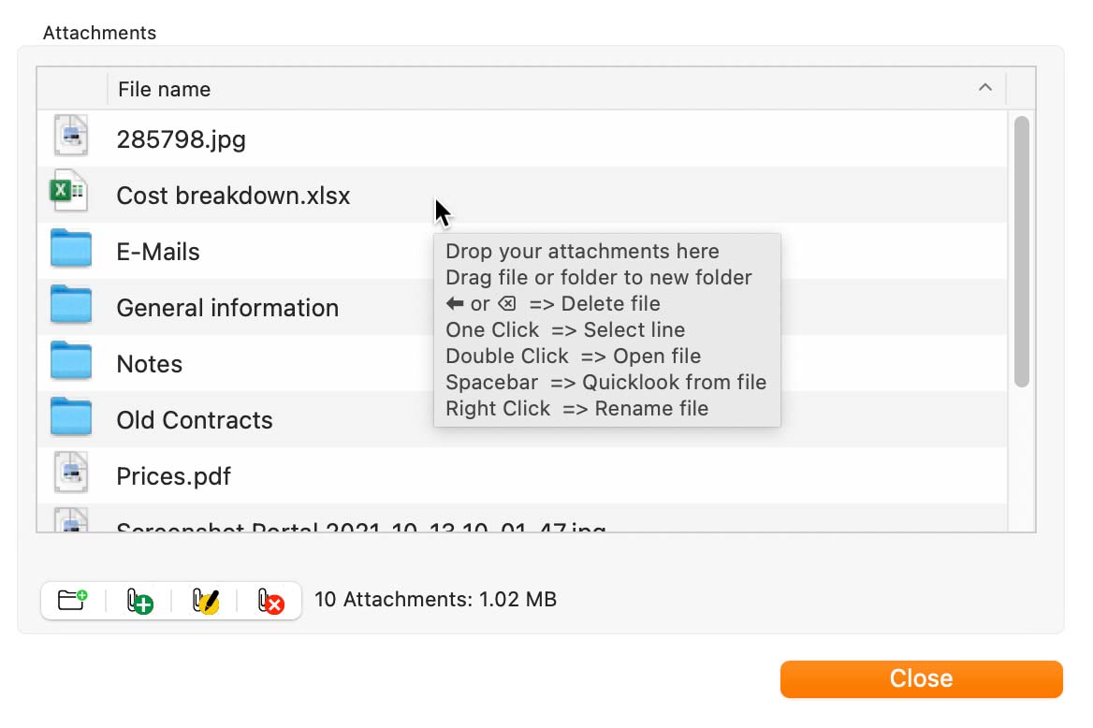This screenshot has width=1093, height=728.
Task: Create a new folder with the folder-plus icon
Action: pos(72,601)
